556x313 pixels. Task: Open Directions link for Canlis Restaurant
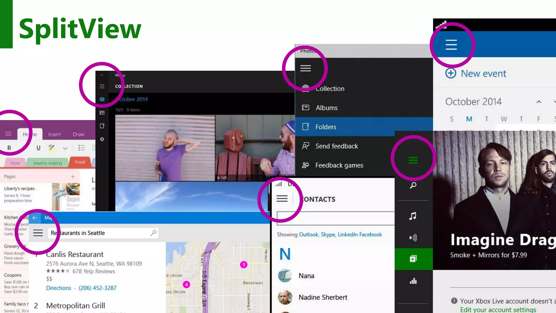[59, 288]
